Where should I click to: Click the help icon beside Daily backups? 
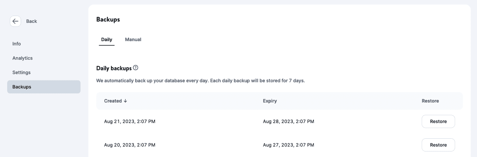[x=136, y=68]
